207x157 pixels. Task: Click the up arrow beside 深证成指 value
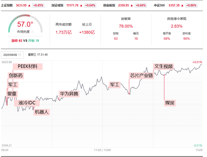pyautogui.click(x=81, y=5)
